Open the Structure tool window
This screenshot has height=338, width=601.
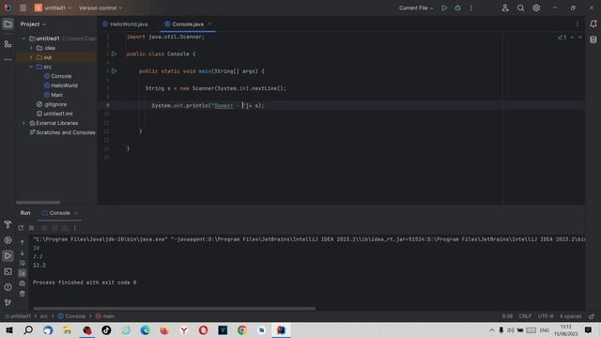click(x=8, y=44)
